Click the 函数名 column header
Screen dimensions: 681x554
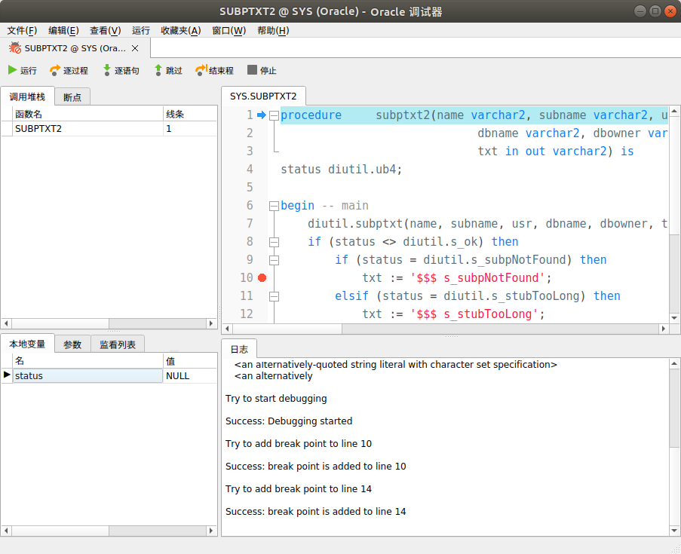tap(87, 114)
